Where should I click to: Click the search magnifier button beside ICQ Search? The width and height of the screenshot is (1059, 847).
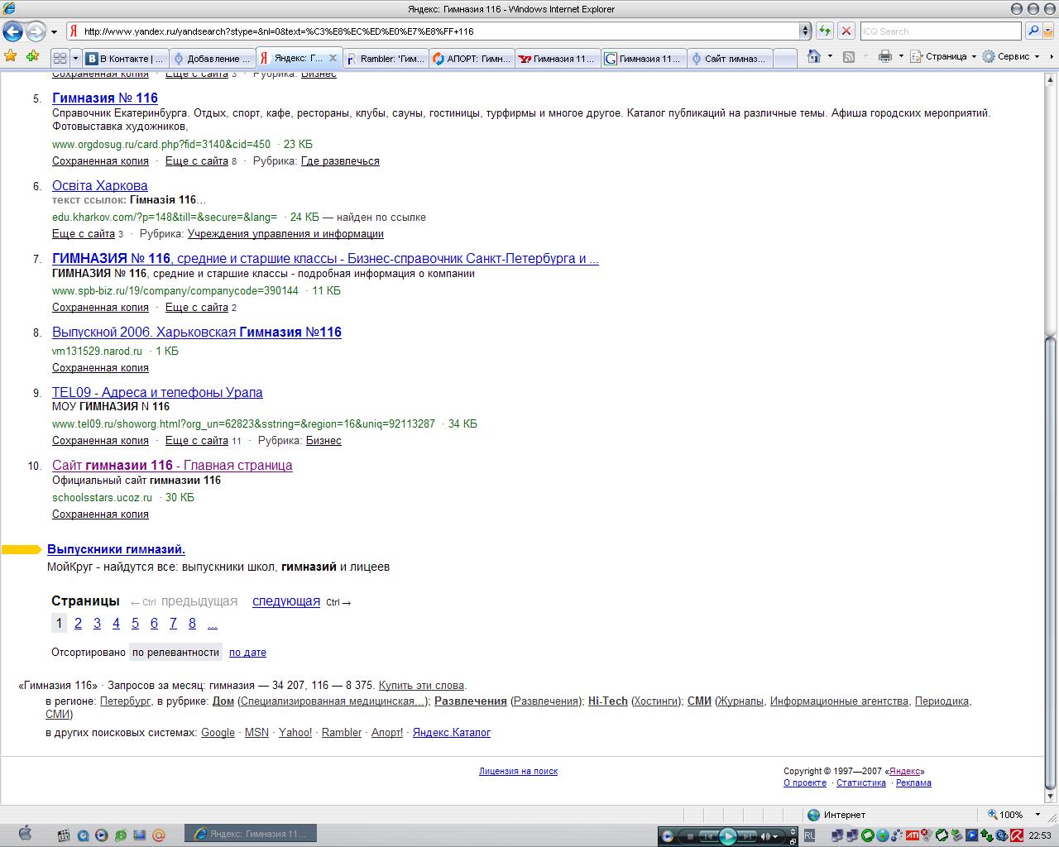click(x=1033, y=31)
